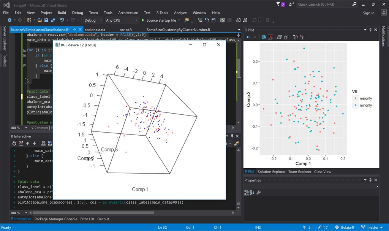Click the up arrow in R Interactive toolbar
The image size is (389, 231).
coord(27,143)
